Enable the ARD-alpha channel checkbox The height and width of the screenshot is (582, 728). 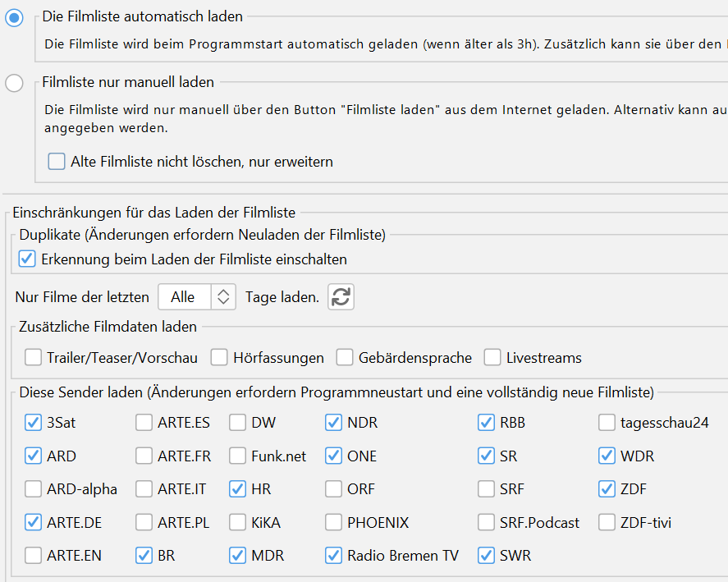(x=33, y=489)
